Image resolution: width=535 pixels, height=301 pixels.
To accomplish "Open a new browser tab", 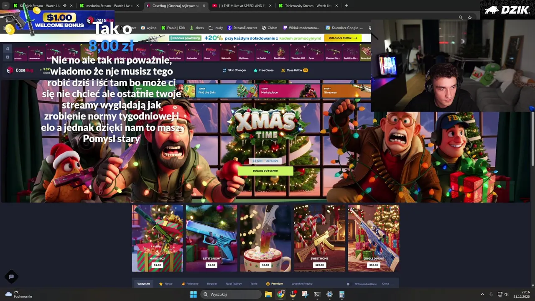I will (346, 6).
